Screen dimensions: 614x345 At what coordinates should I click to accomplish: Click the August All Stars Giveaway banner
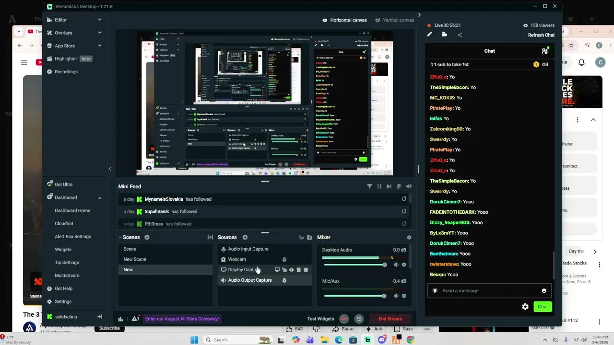[x=182, y=319]
